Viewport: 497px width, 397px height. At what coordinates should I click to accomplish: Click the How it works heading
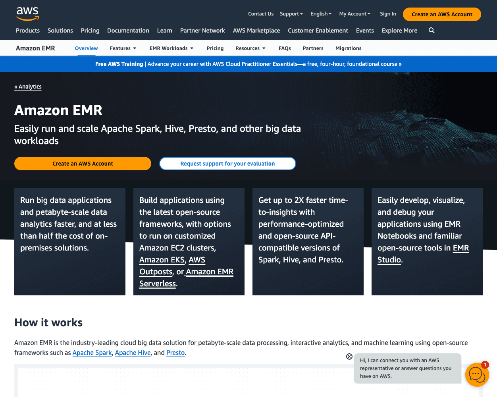coord(48,322)
